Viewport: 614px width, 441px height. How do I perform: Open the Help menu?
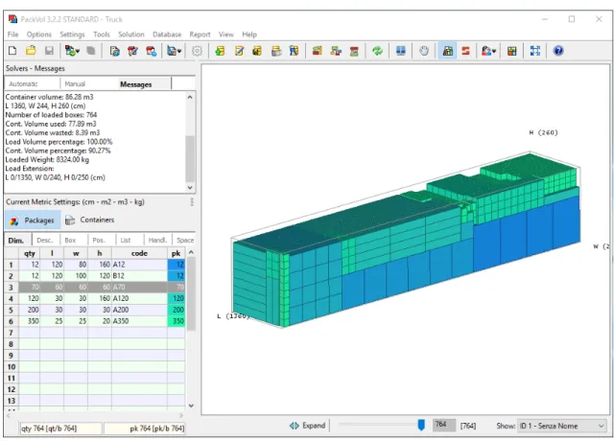(249, 35)
